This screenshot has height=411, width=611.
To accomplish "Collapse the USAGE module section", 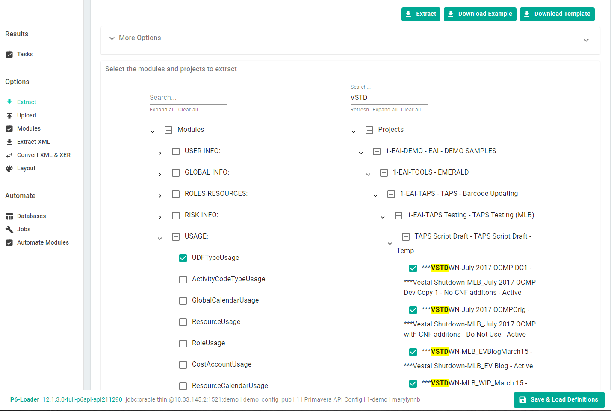I will click(160, 239).
